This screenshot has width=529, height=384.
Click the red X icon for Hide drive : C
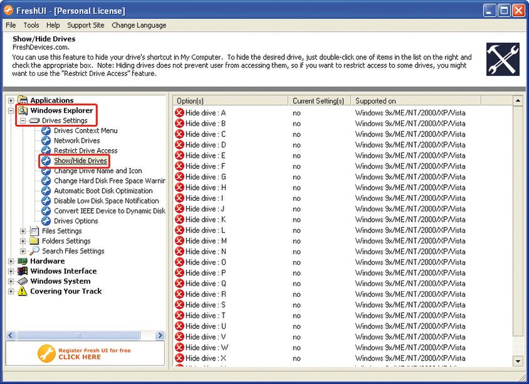click(x=179, y=134)
